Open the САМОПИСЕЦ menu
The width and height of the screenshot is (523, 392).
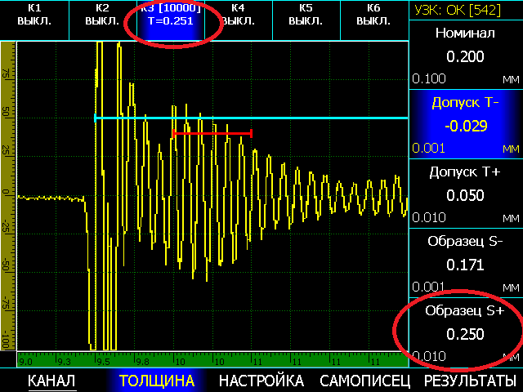point(365,381)
